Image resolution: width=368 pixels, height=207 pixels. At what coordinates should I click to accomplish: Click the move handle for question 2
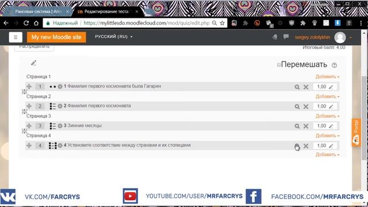tap(29, 106)
